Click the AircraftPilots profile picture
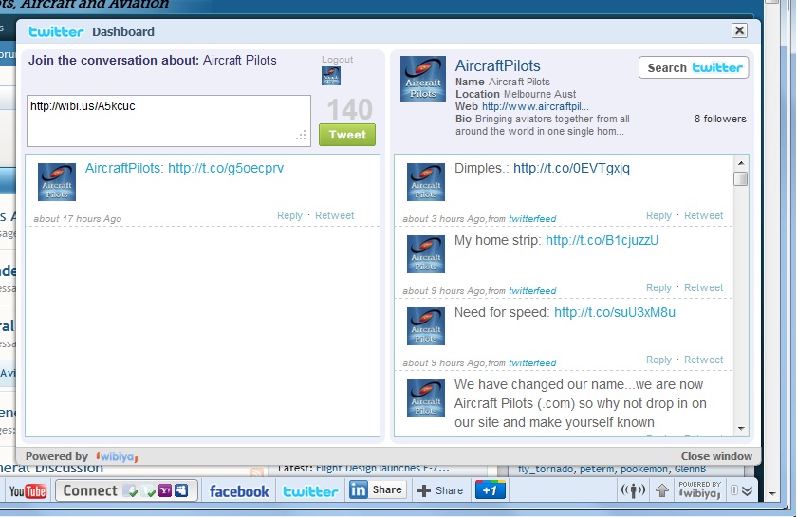The image size is (797, 517). coord(423,79)
